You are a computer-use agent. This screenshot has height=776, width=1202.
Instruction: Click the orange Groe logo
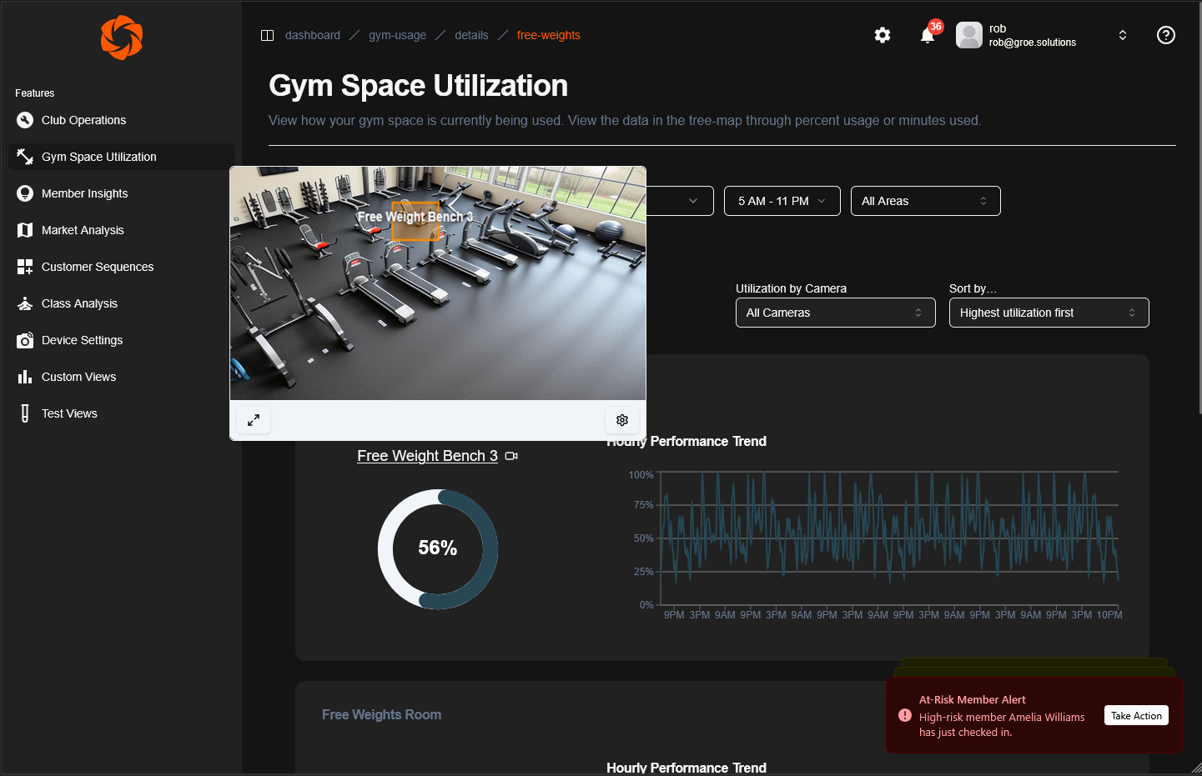point(122,38)
